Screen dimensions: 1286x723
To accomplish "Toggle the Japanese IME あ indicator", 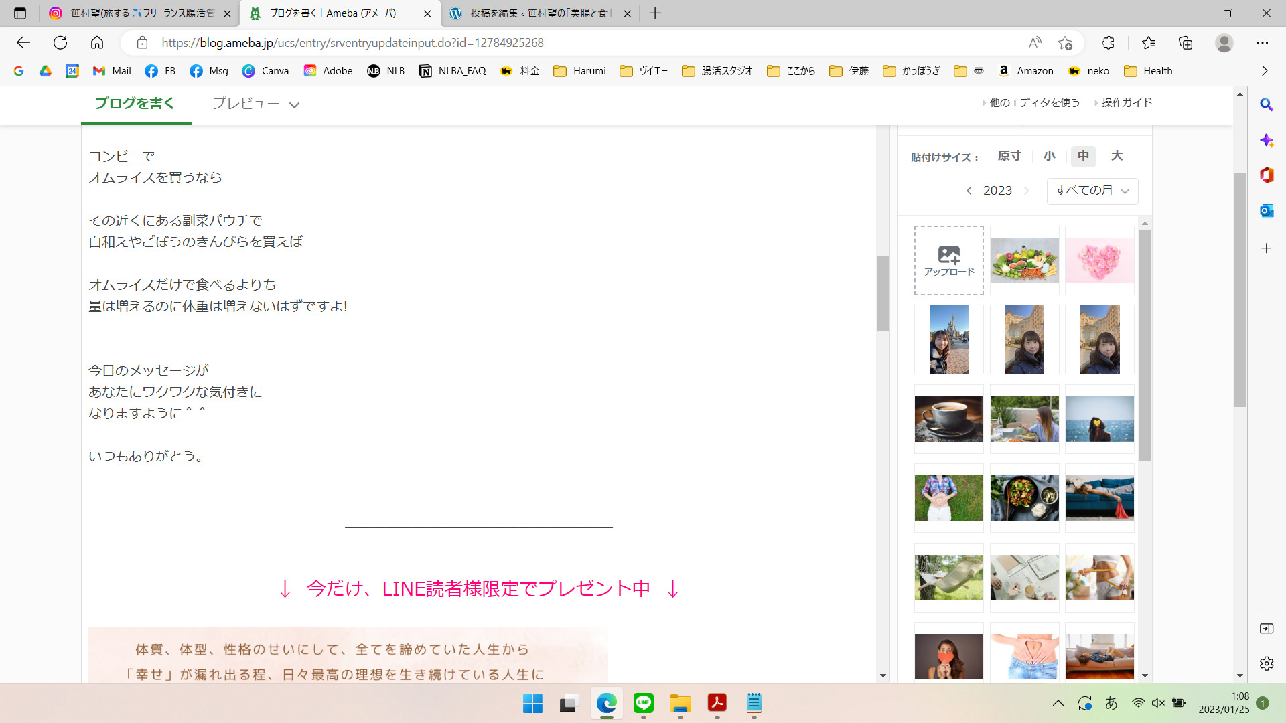I will (1111, 703).
